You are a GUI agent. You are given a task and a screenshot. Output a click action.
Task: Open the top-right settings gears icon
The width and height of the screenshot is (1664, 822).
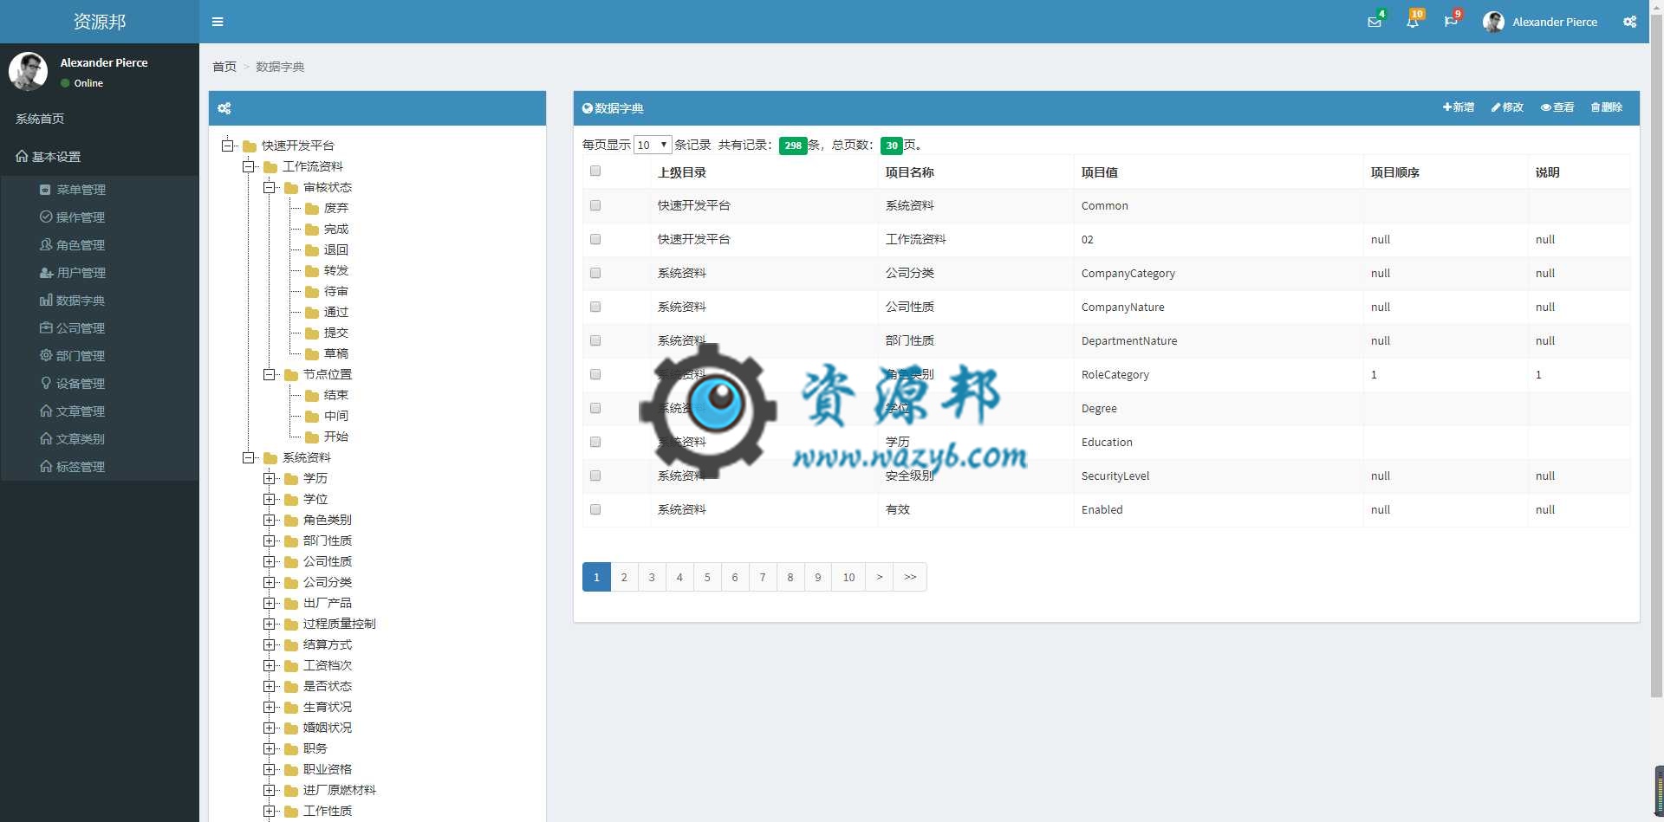click(x=1630, y=22)
